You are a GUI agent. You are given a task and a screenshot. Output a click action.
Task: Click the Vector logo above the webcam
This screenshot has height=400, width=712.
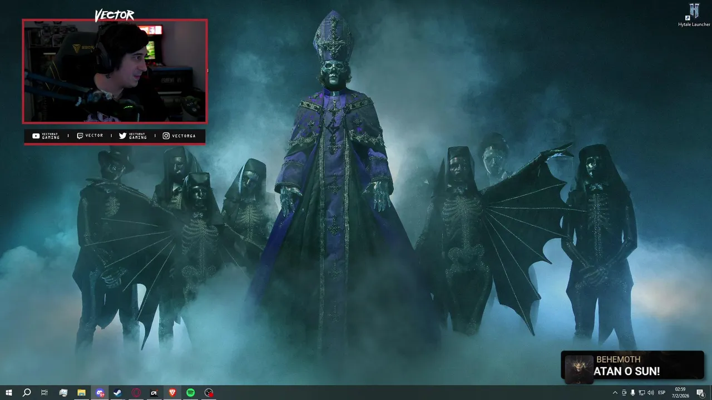[114, 16]
